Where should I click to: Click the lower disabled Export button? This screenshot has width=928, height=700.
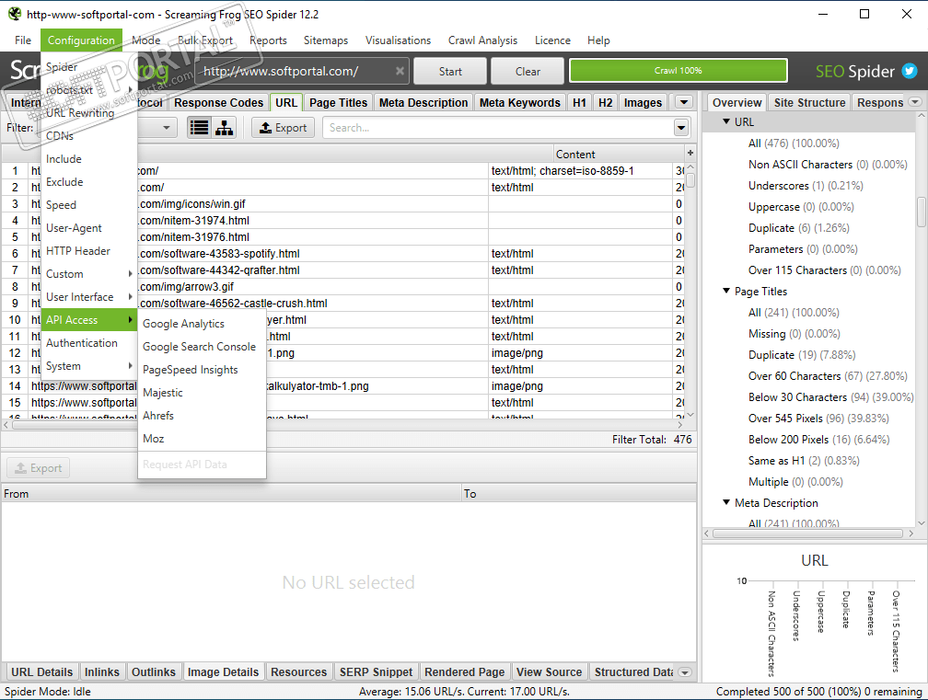(x=39, y=468)
